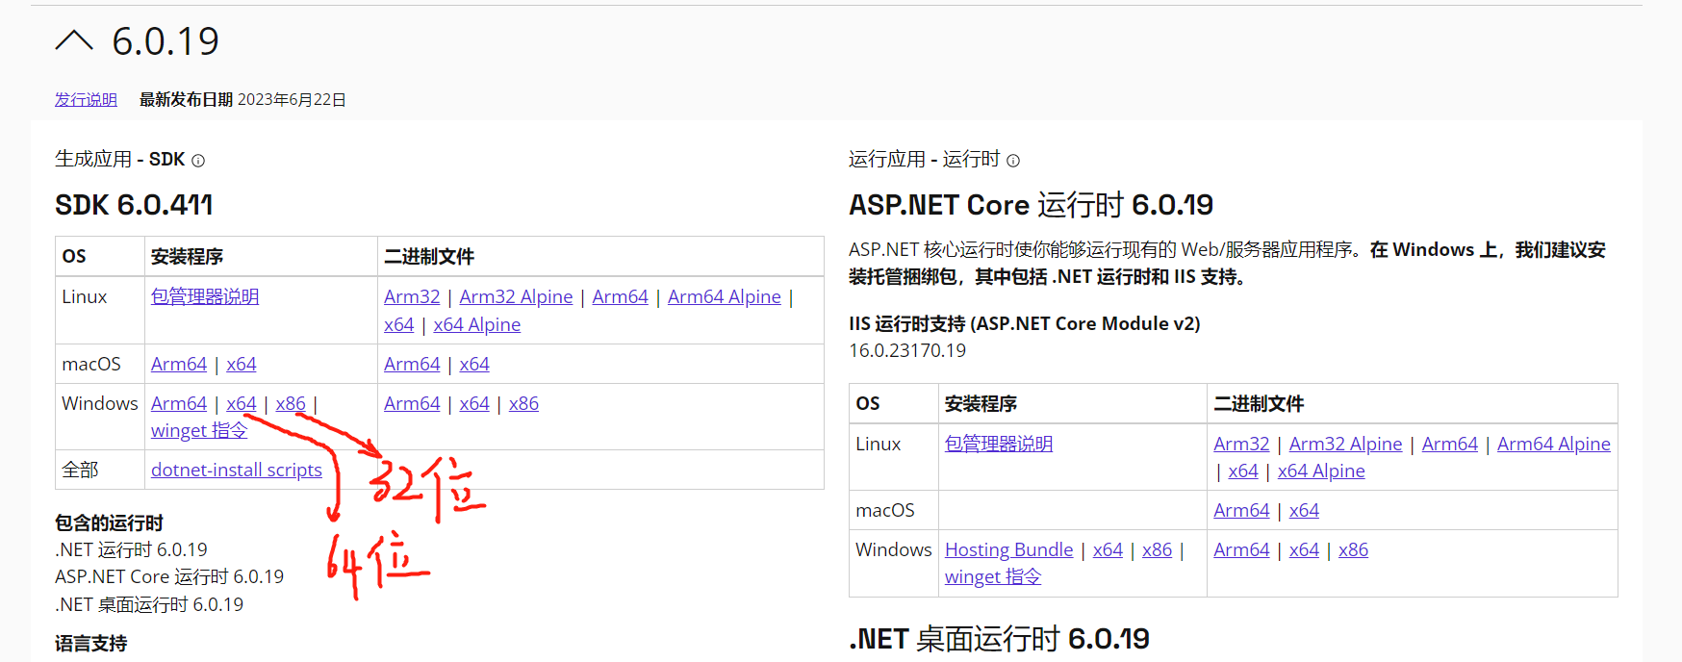Open SDK winget 指令 link
This screenshot has height=662, width=1682.
pyautogui.click(x=199, y=430)
